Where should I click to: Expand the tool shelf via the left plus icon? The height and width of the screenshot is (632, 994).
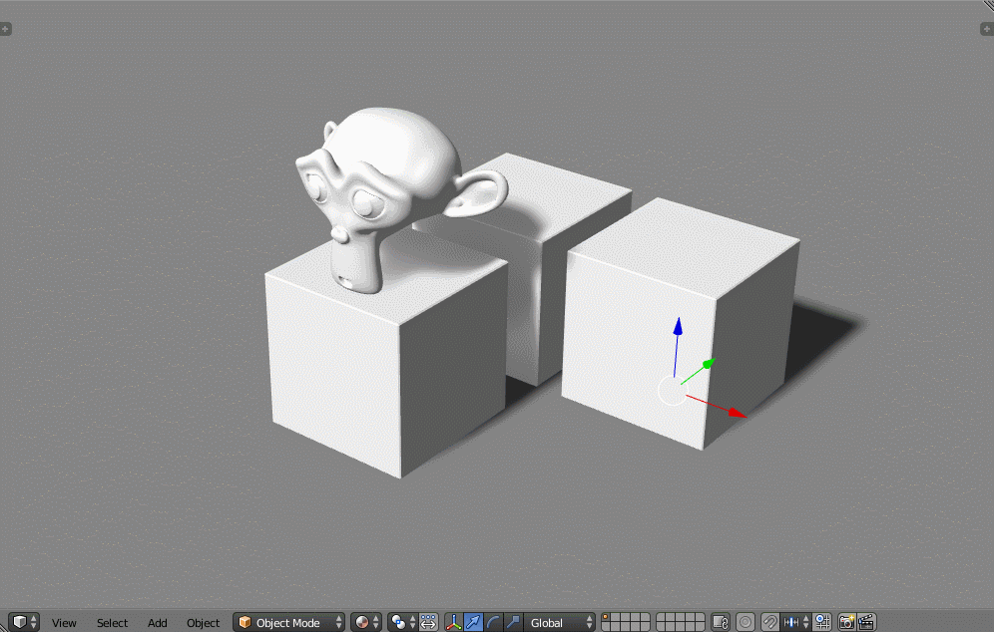(x=5, y=29)
